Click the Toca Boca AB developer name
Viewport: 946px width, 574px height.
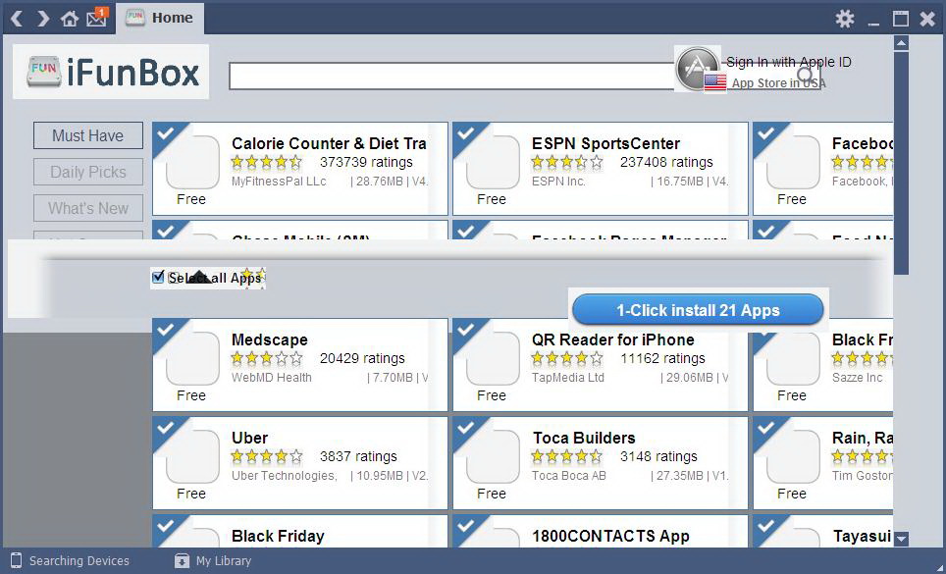pyautogui.click(x=569, y=476)
